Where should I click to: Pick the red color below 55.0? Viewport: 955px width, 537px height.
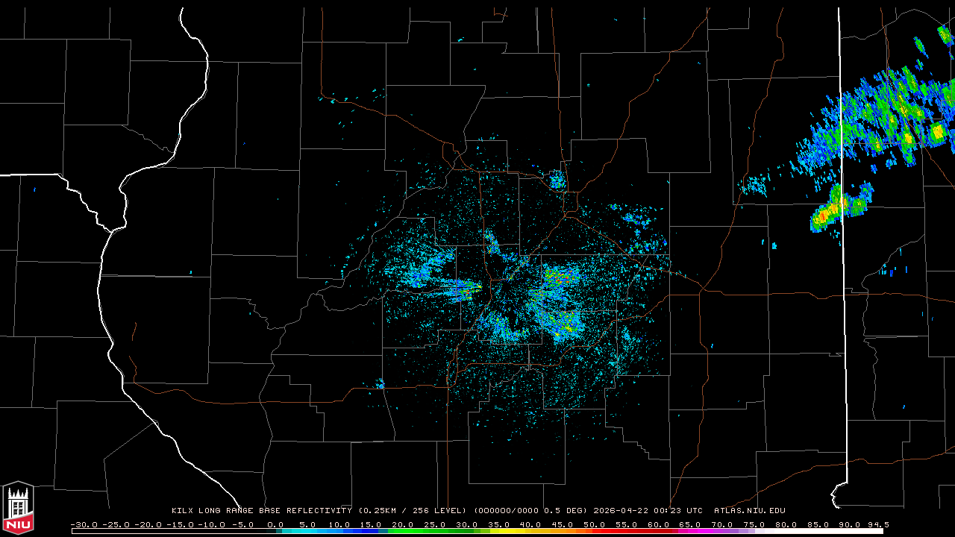[x=627, y=531]
